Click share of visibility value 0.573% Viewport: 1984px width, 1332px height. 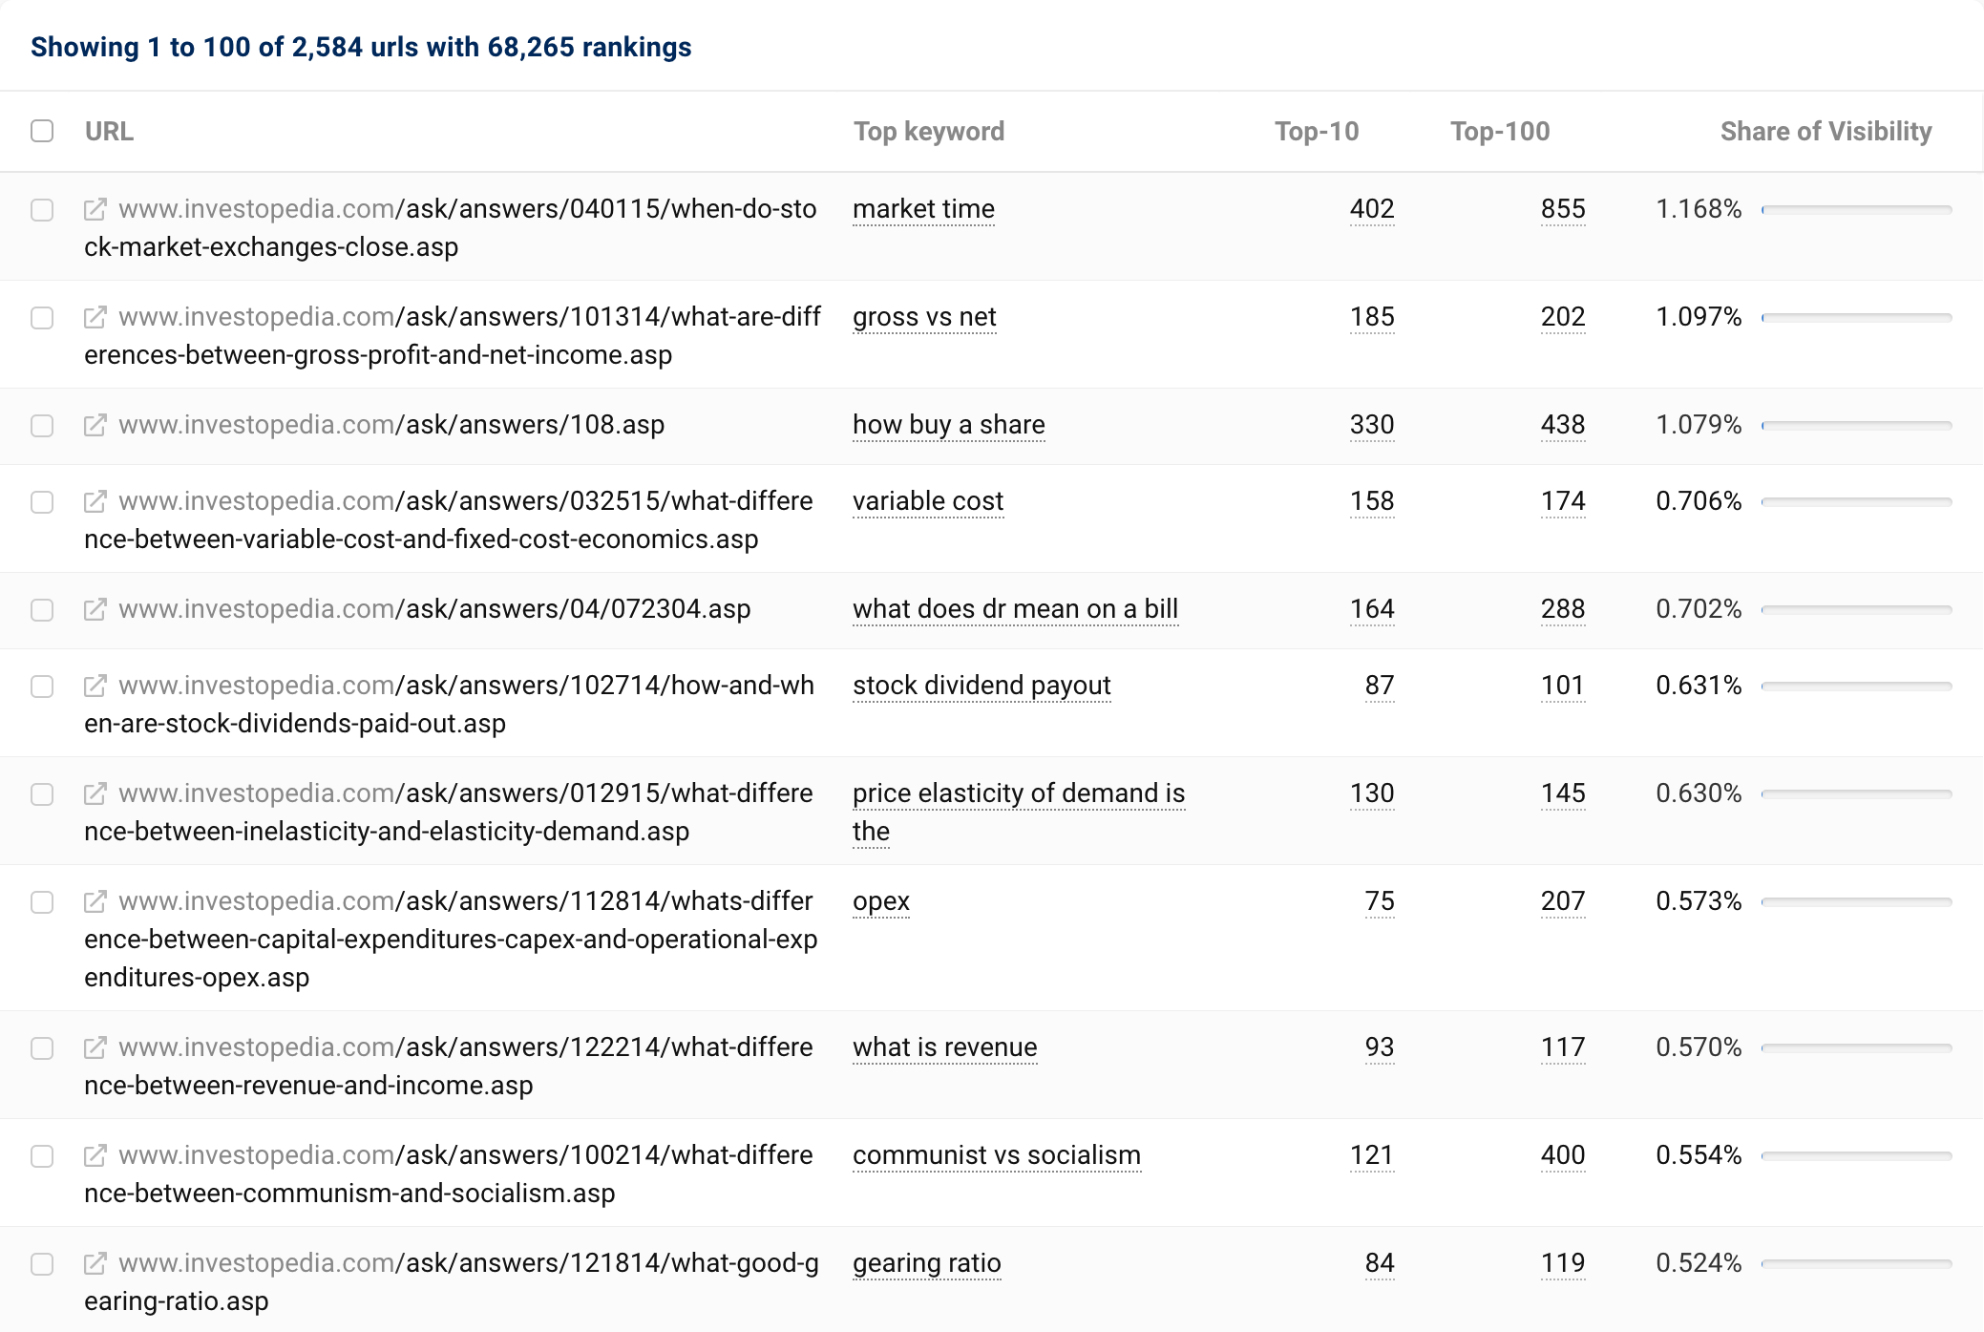click(1699, 901)
